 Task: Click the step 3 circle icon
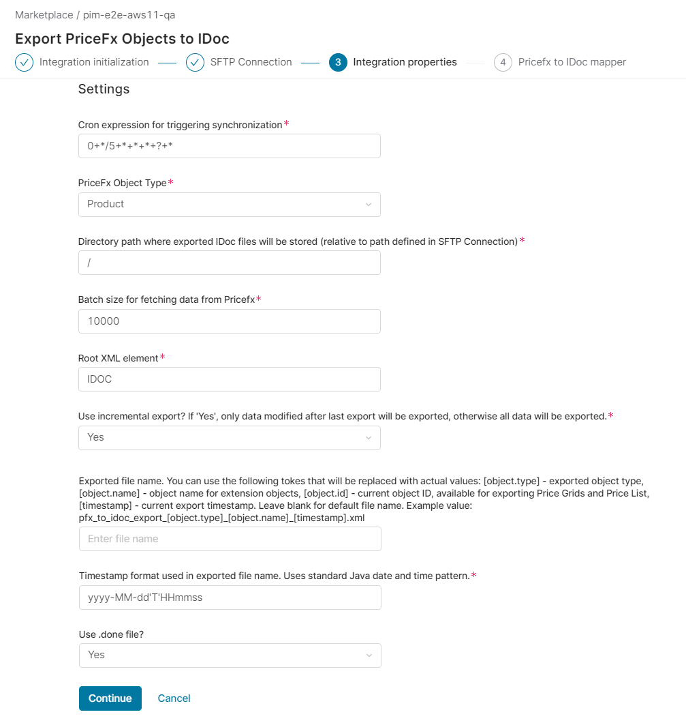coord(338,62)
